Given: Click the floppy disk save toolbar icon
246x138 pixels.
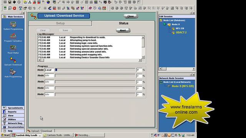Looking at the screenshot, I should [x=10, y=2].
